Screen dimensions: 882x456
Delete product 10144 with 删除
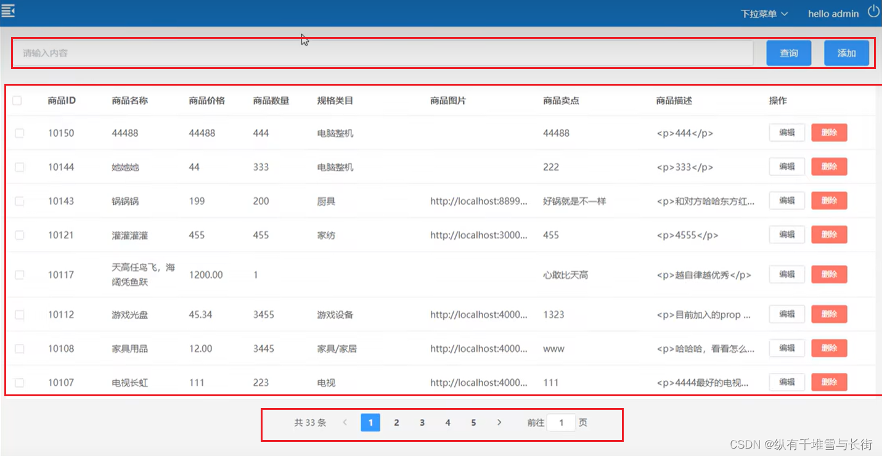(x=829, y=166)
